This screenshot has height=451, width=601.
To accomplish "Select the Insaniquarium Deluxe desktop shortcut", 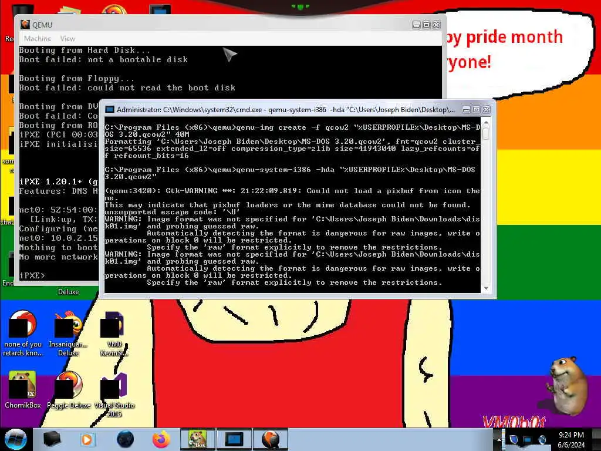I will (68, 334).
